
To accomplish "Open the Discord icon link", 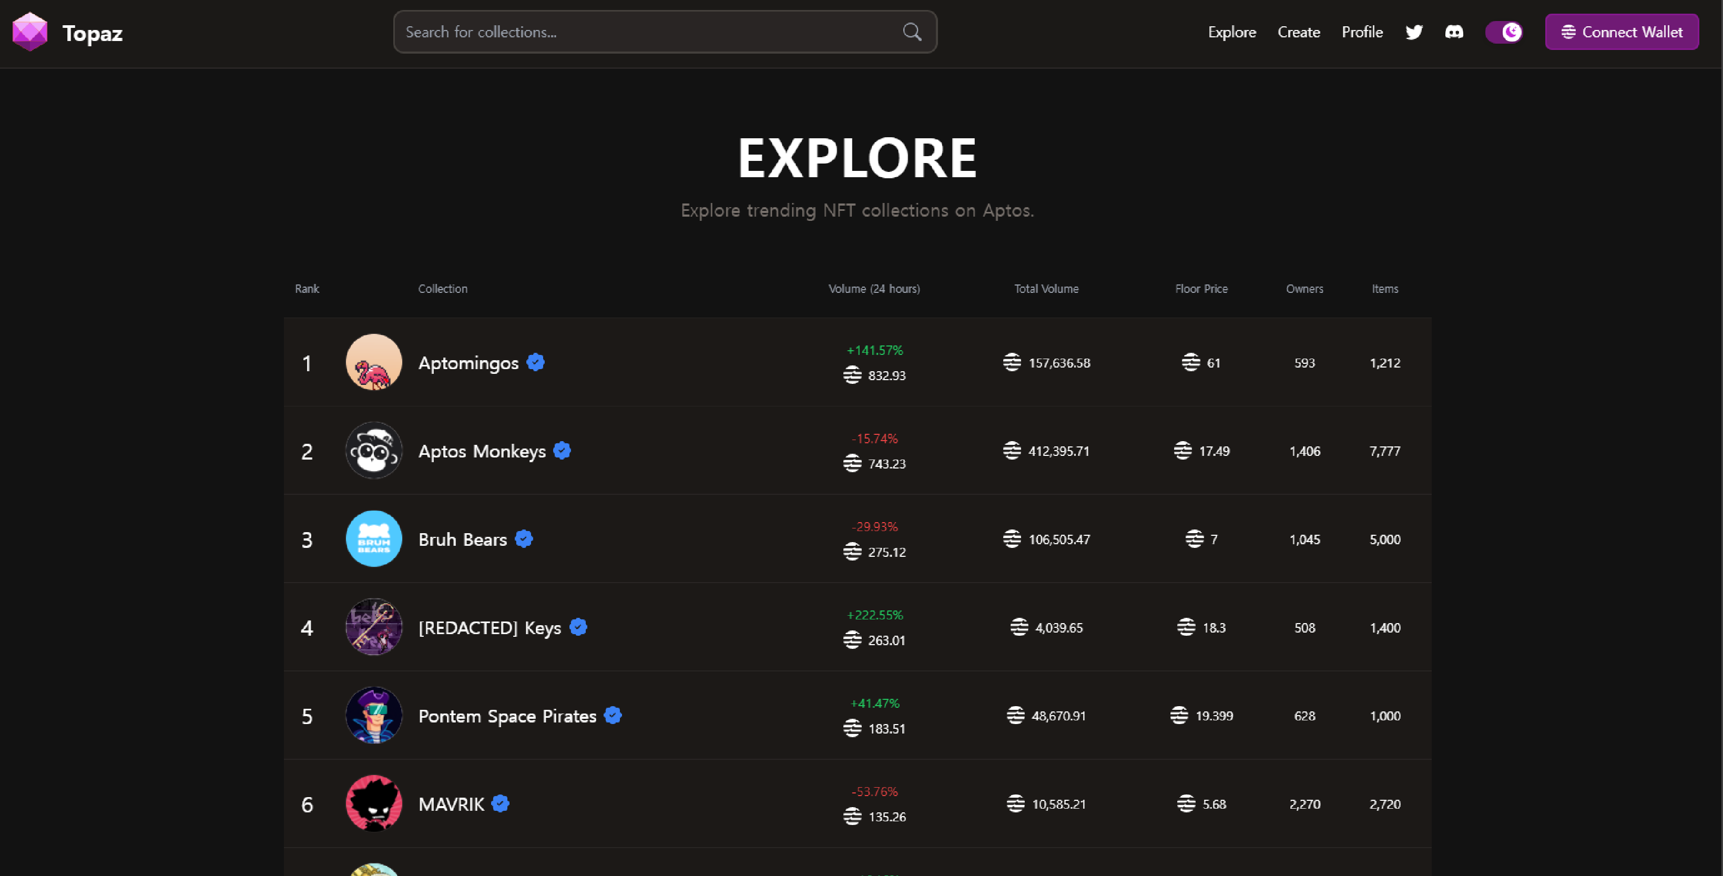I will click(1454, 32).
